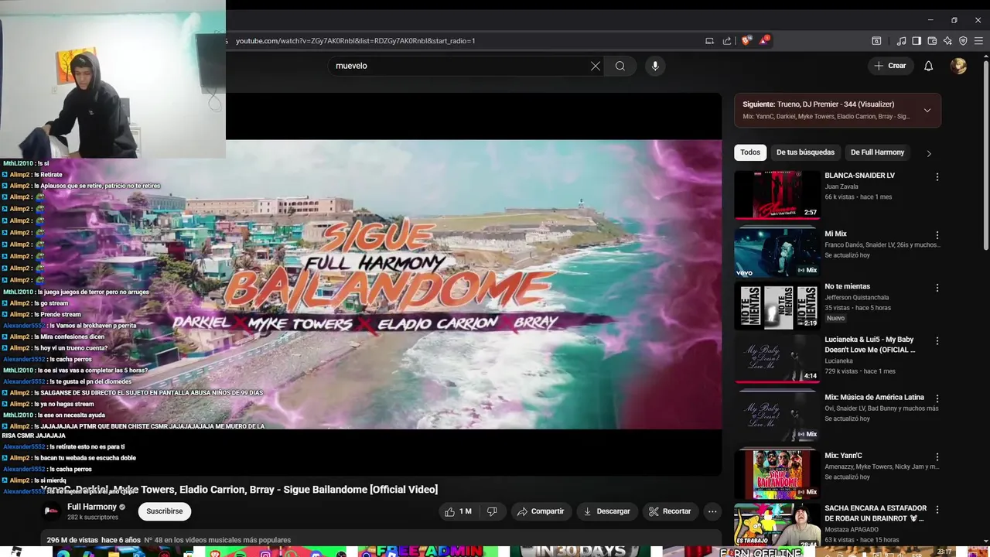990x557 pixels.
Task: Open the My Baby Doesn't Love Me 4:14 thumbnail
Action: click(x=777, y=358)
